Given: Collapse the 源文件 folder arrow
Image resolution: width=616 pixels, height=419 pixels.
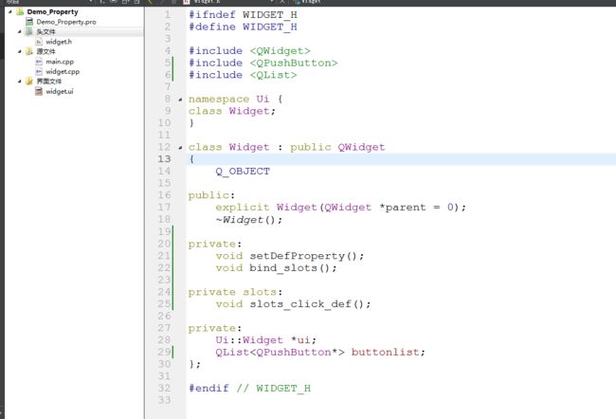Looking at the screenshot, I should tap(19, 51).
